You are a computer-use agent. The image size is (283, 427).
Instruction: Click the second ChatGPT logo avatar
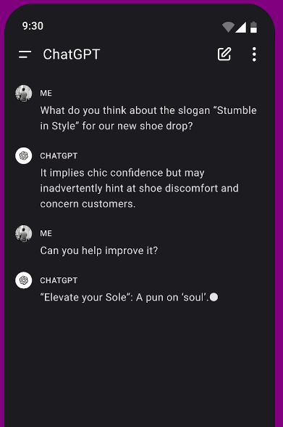pos(24,280)
